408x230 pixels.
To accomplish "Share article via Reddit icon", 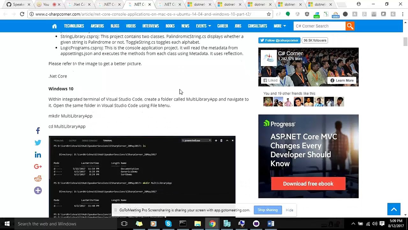I will tap(38, 179).
